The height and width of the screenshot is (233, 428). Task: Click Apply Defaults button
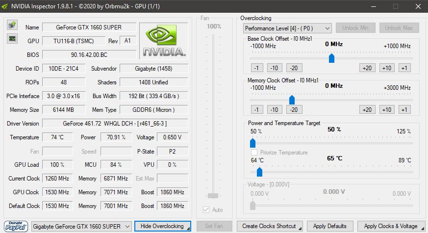[330, 226]
